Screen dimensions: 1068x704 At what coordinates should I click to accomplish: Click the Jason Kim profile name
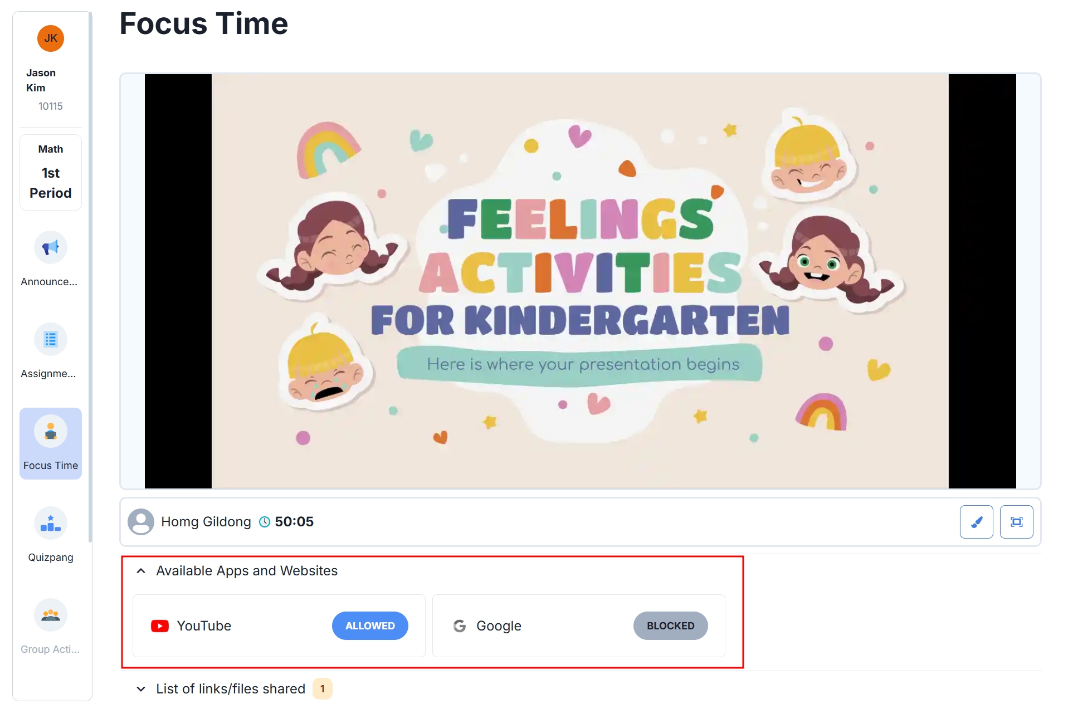(x=41, y=80)
